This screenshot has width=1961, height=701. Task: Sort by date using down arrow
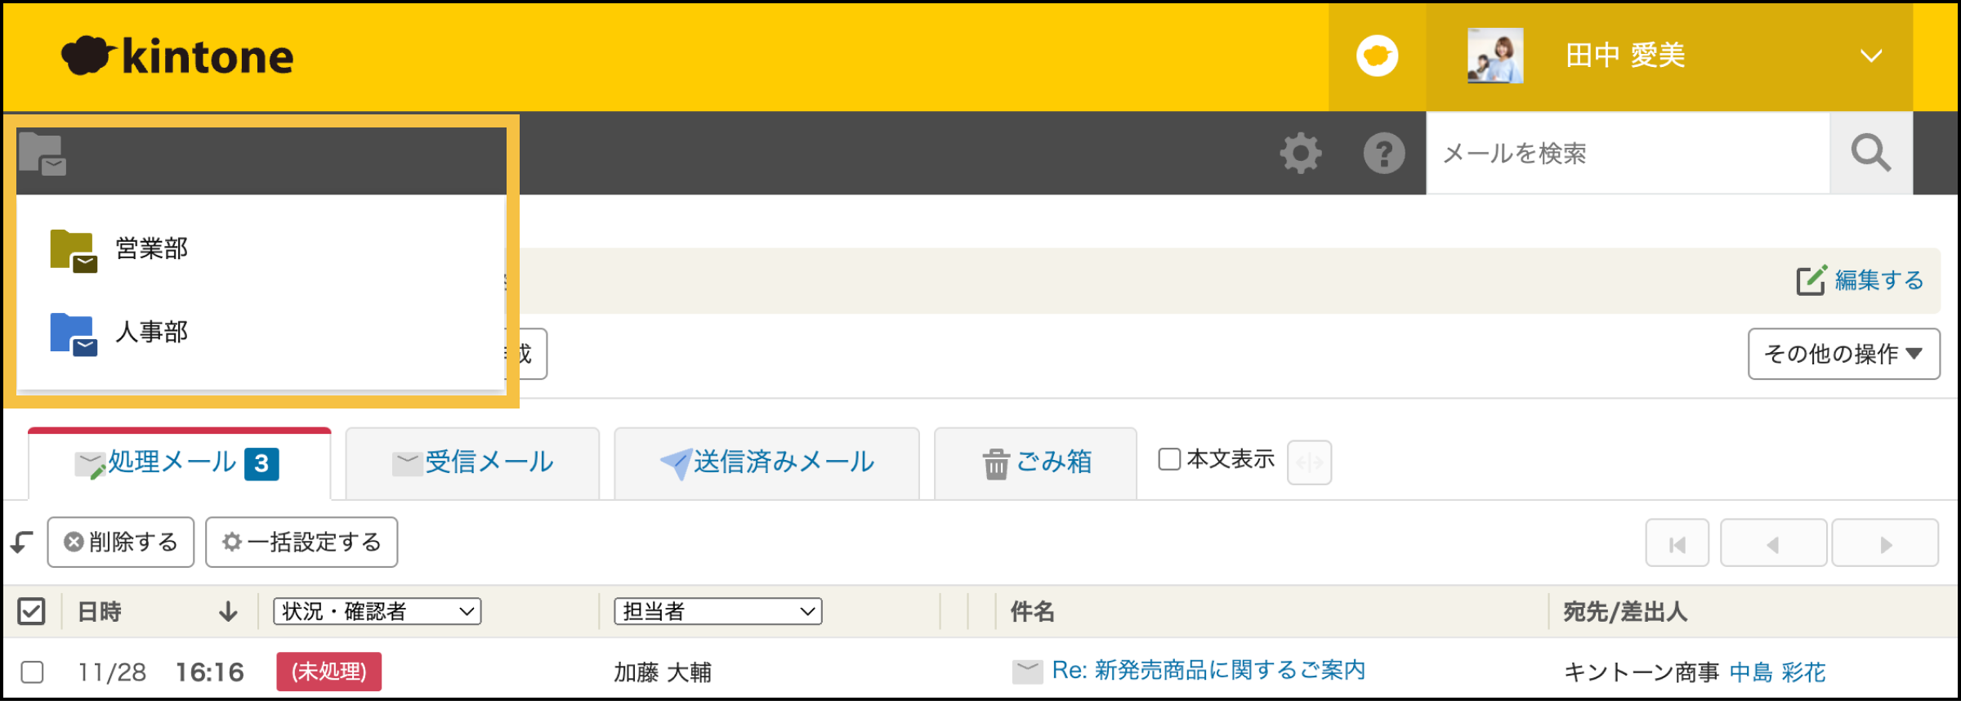pos(228,611)
